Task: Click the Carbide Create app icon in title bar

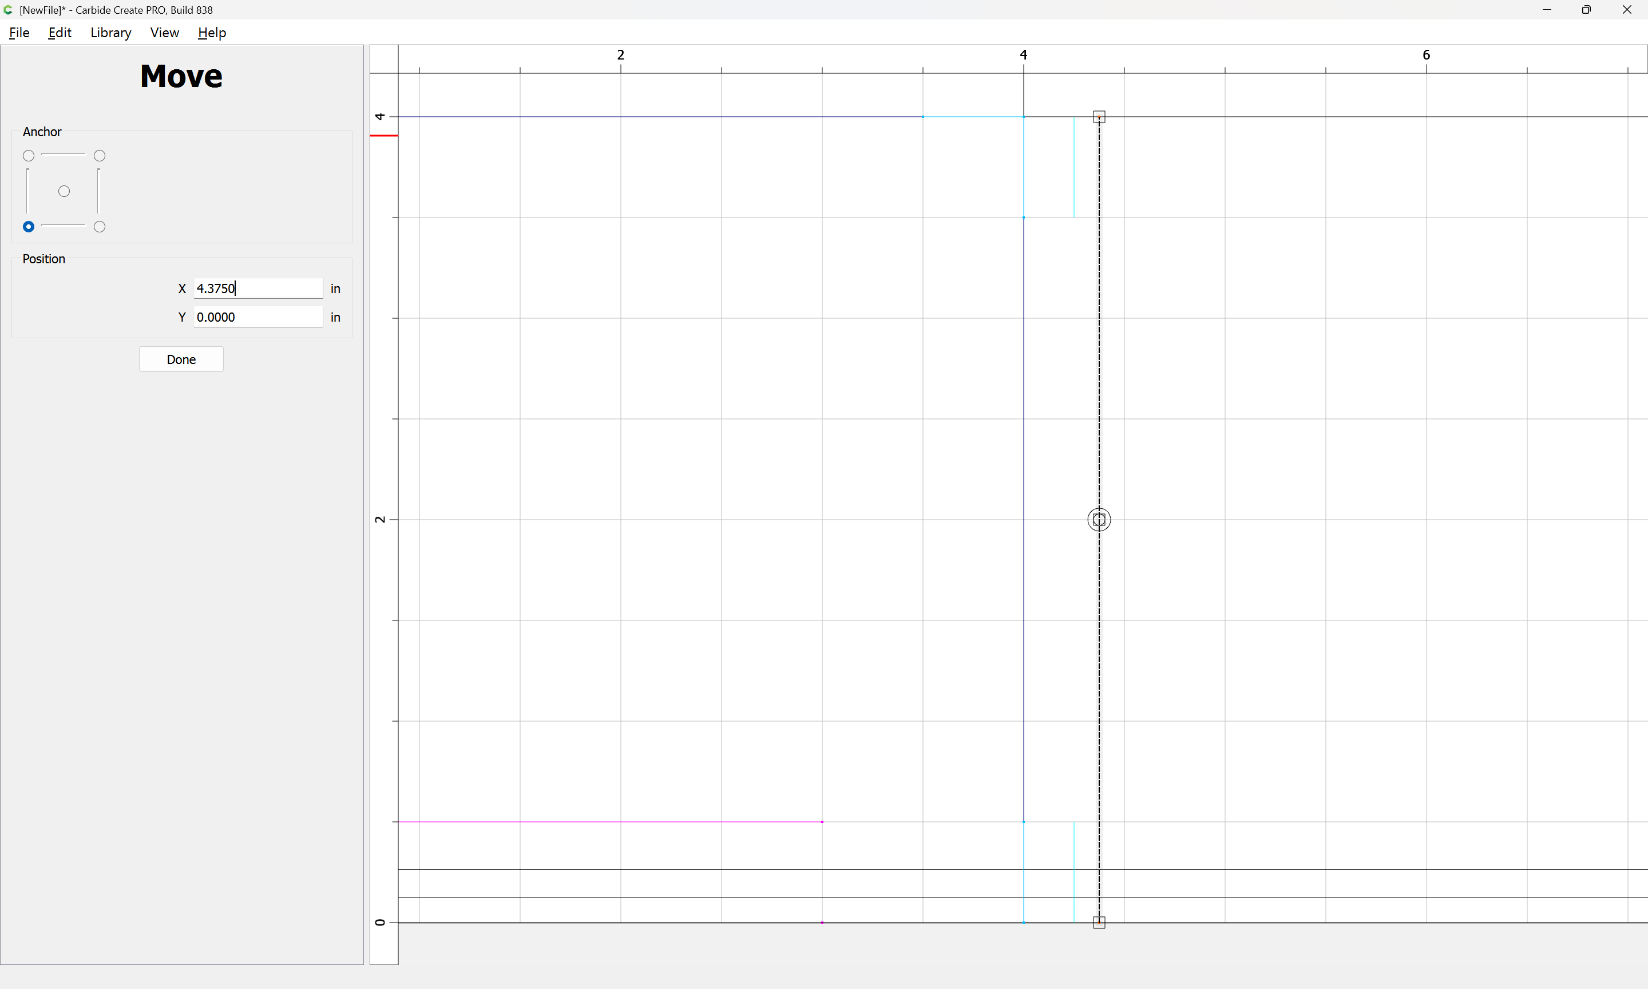Action: pyautogui.click(x=8, y=10)
